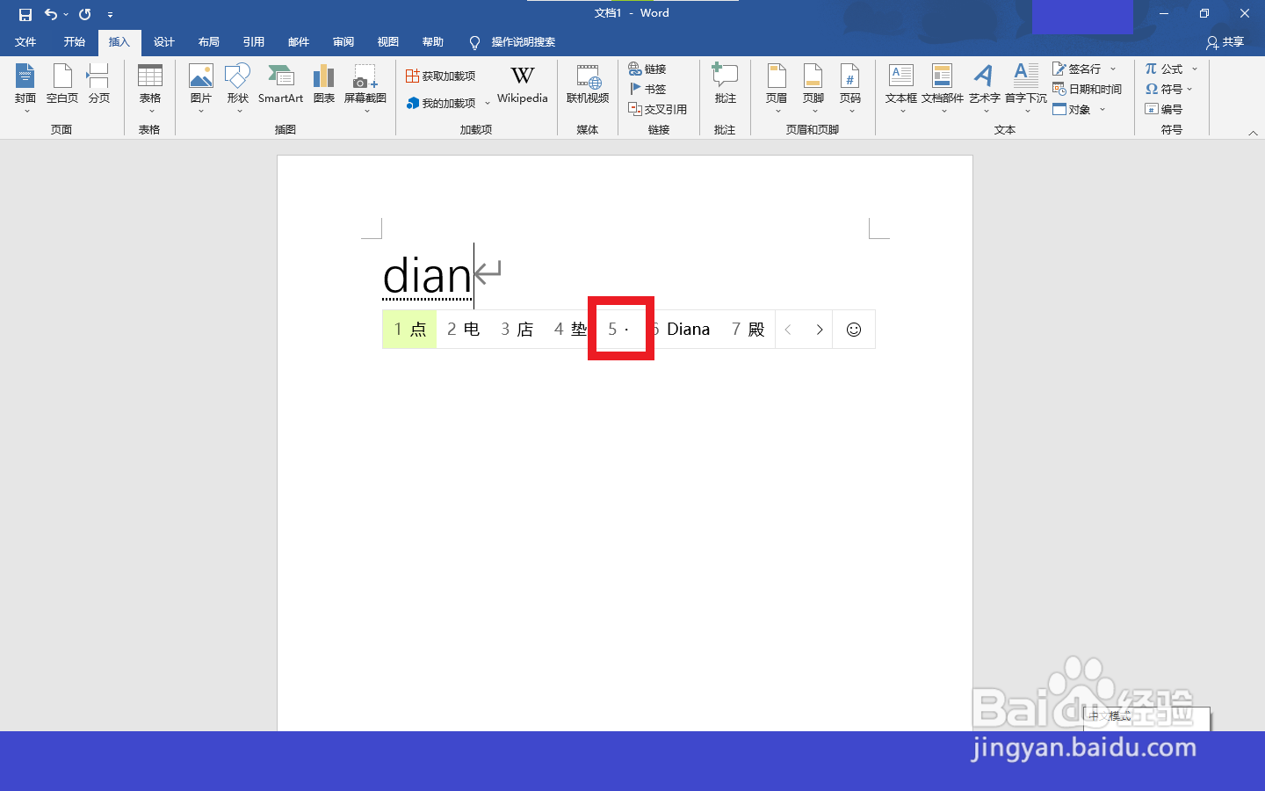Insert a cover page with 封面
This screenshot has width=1265, height=791.
[25, 86]
